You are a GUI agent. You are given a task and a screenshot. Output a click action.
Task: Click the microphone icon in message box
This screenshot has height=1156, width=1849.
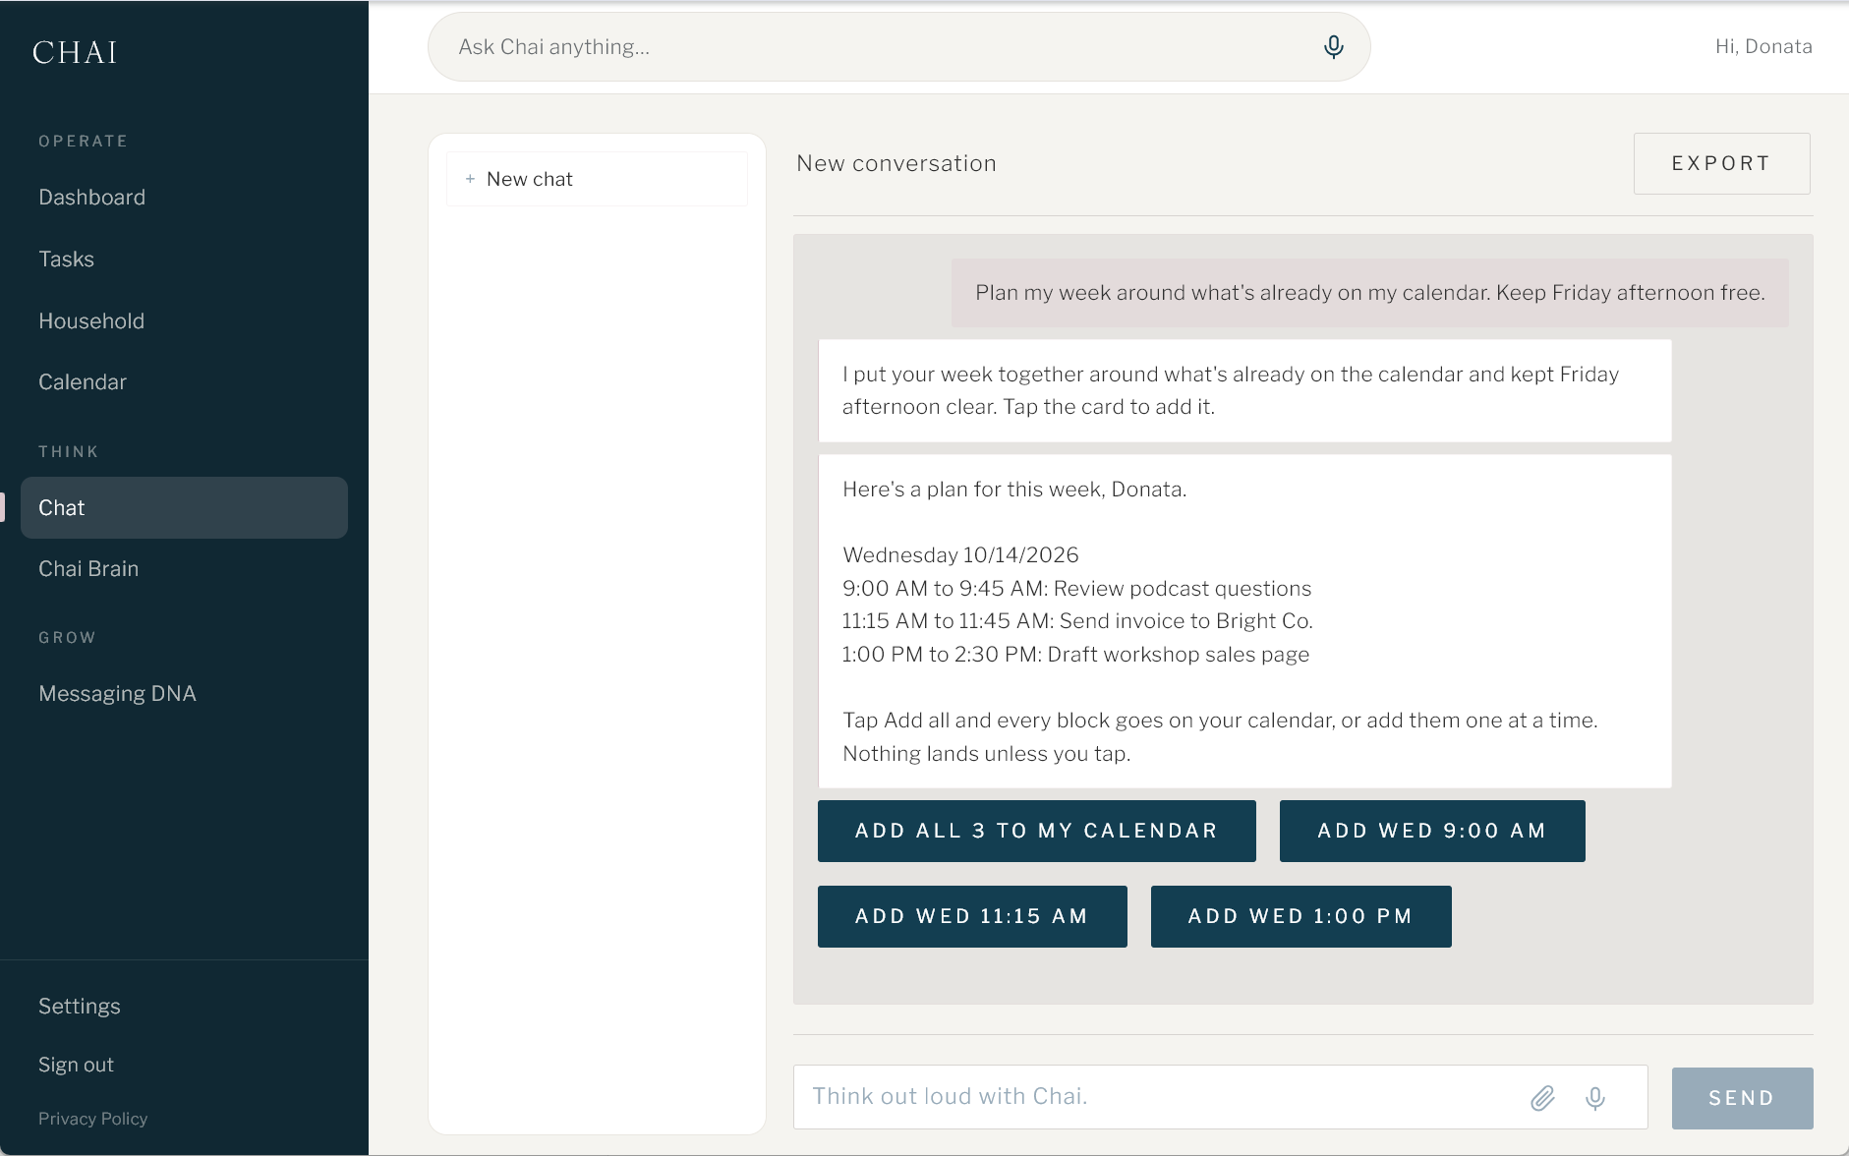tap(1595, 1098)
